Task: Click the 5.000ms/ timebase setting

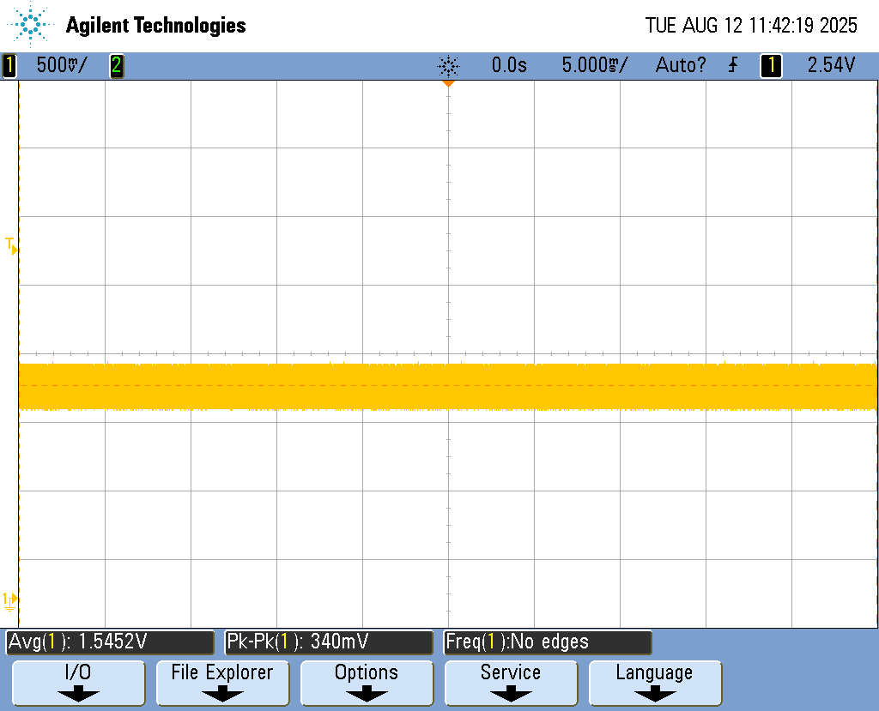Action: (x=594, y=65)
